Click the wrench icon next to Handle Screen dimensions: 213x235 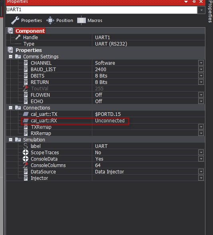(x=18, y=37)
